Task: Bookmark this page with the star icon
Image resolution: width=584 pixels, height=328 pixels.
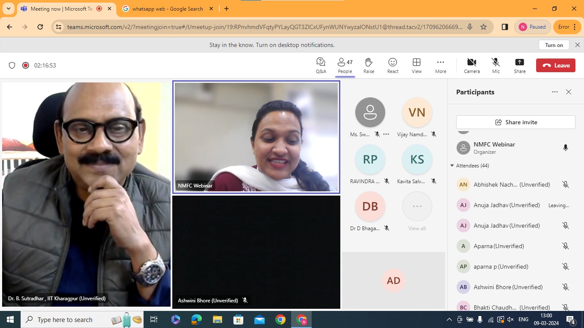Action: point(484,27)
